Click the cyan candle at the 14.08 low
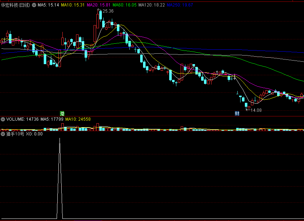Viewport: 304px width, 221px height. (x=246, y=106)
